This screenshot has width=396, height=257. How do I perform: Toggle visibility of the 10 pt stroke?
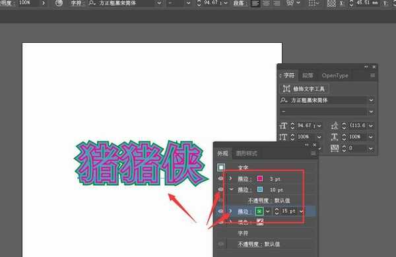(x=220, y=189)
